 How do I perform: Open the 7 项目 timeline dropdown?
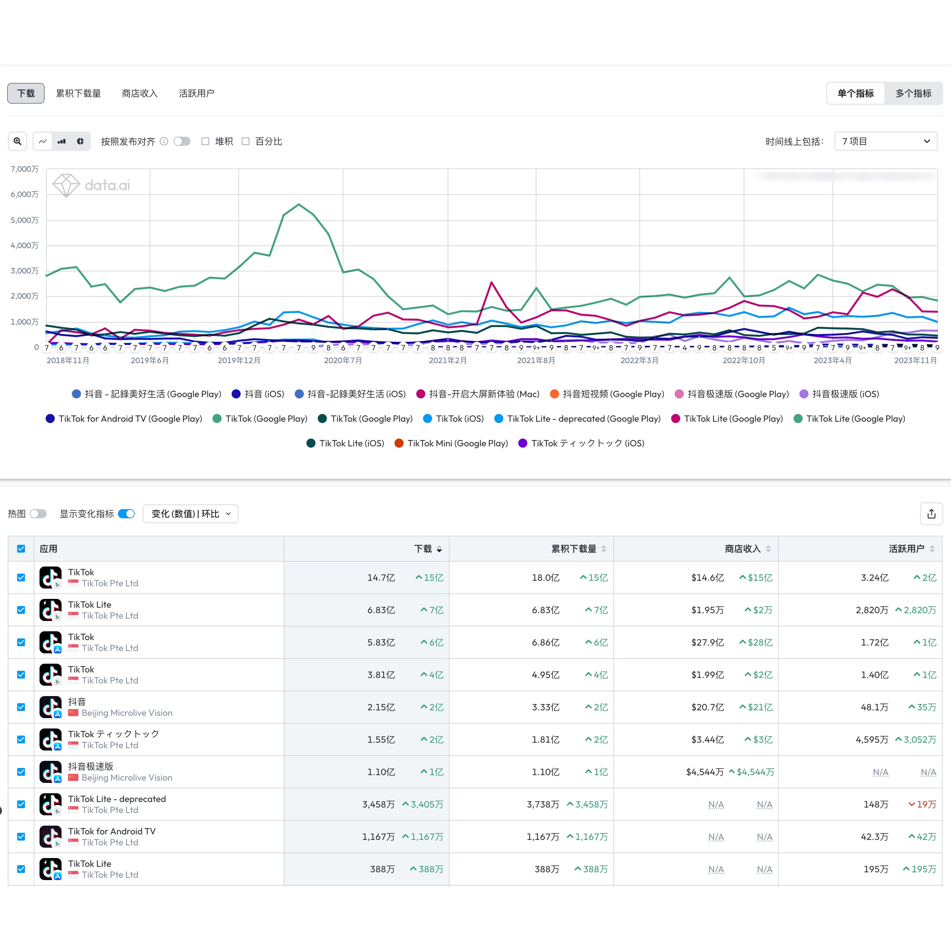click(x=886, y=141)
